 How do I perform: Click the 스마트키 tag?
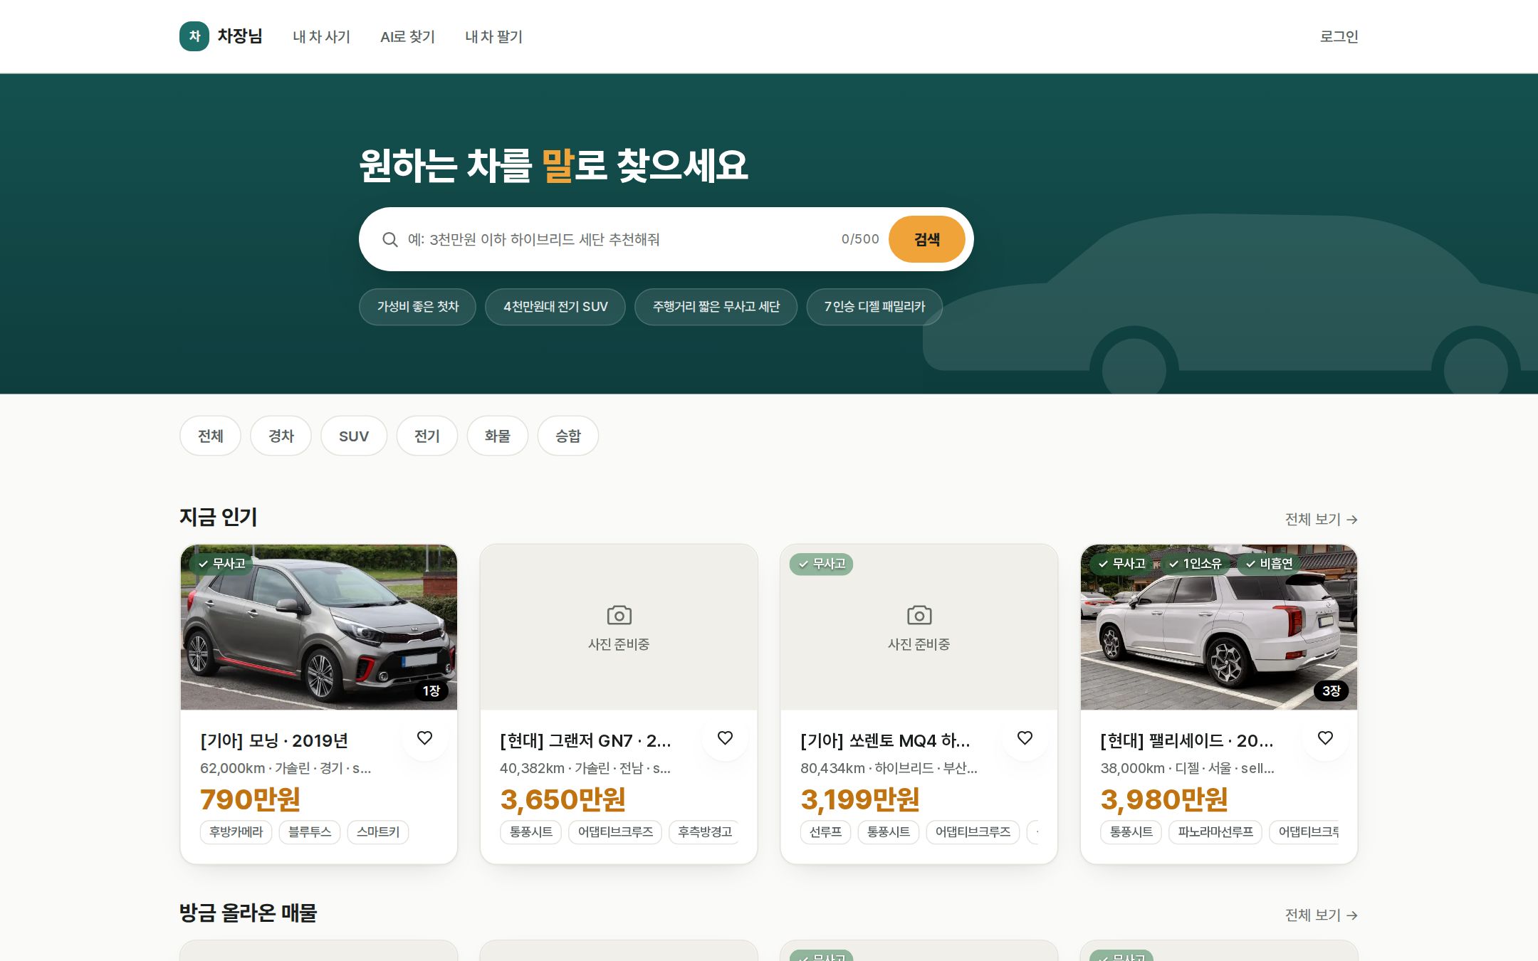(378, 832)
